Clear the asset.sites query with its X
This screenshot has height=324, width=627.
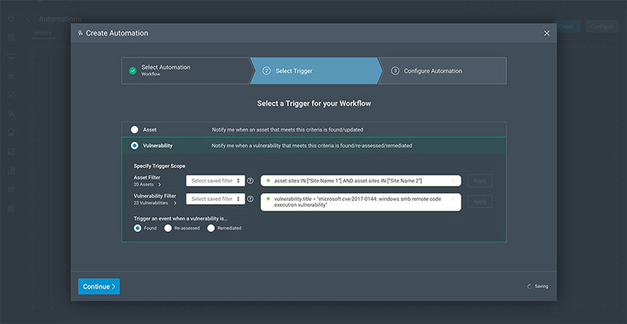point(453,181)
